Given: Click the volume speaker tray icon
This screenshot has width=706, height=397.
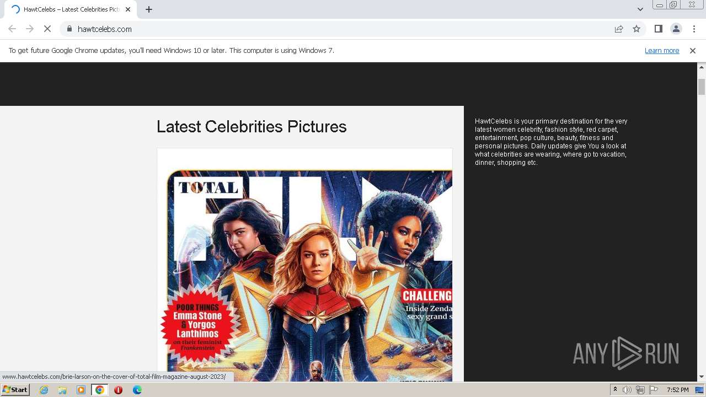Looking at the screenshot, I should click(627, 390).
